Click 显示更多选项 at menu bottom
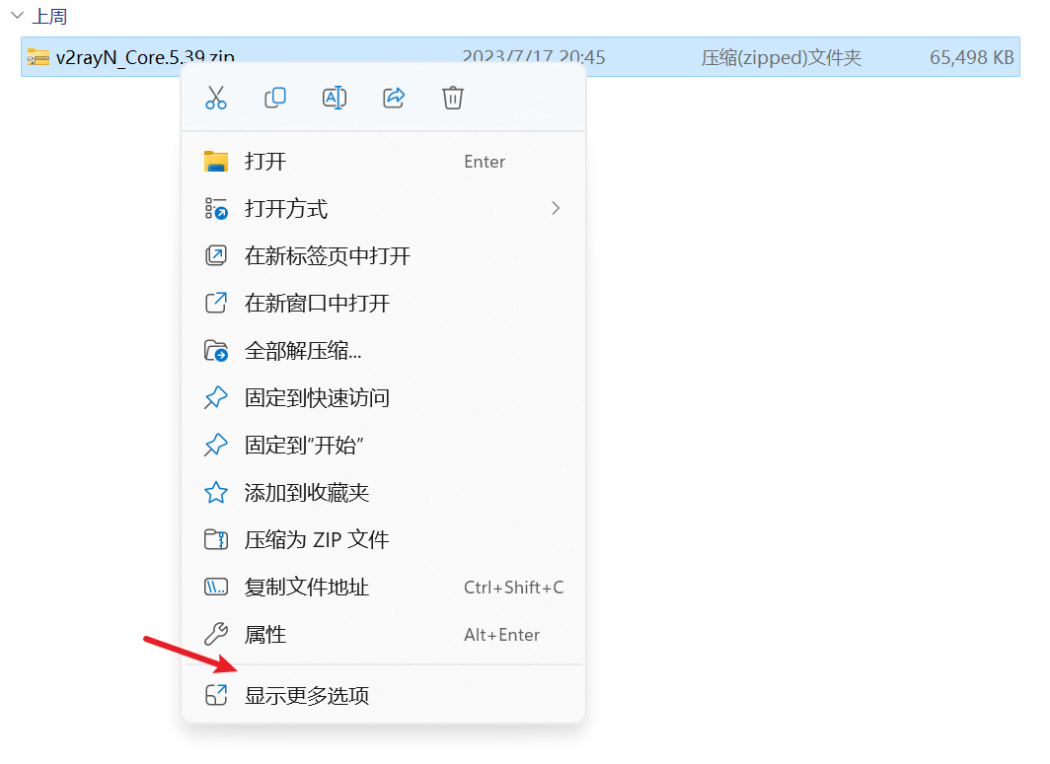1050x764 pixels. [x=383, y=696]
